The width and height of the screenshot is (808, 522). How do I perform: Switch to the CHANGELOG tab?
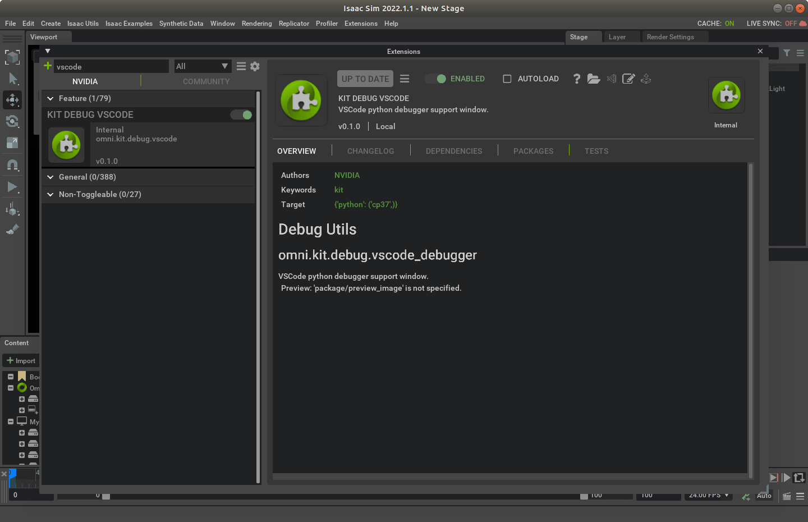click(371, 151)
